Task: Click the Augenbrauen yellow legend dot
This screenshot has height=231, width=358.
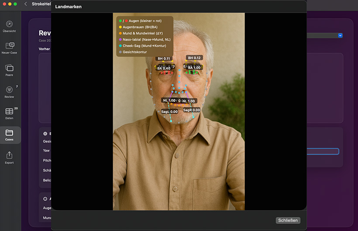Action: click(120, 27)
